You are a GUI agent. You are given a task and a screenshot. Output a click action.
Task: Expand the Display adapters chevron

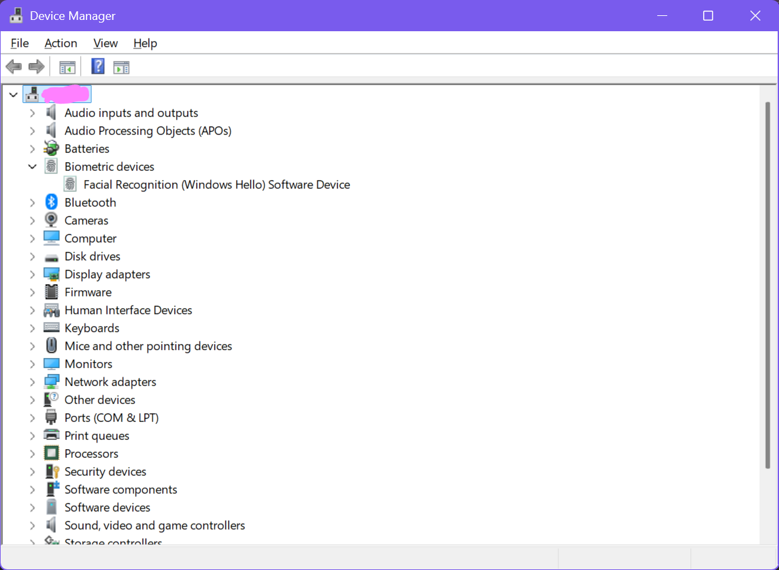[33, 274]
